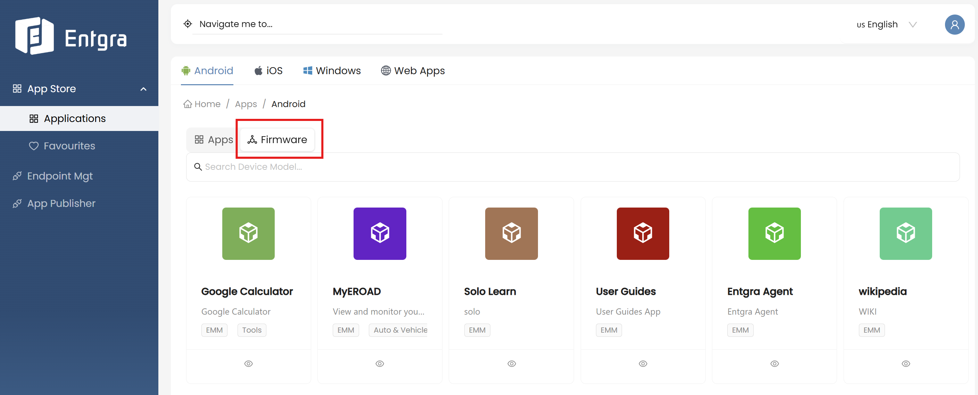View Entgra Agent via eye icon
The width and height of the screenshot is (978, 395).
pyautogui.click(x=774, y=363)
